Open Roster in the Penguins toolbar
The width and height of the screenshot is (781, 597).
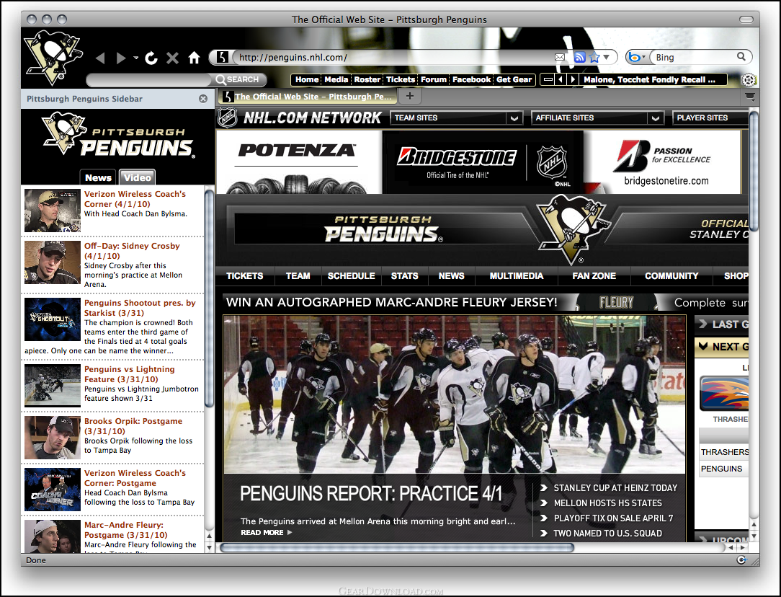click(367, 80)
